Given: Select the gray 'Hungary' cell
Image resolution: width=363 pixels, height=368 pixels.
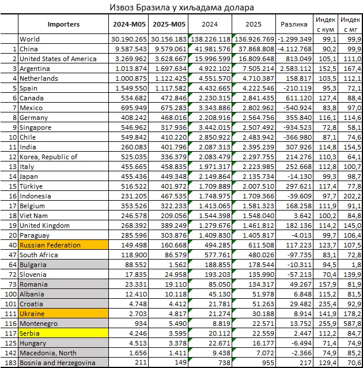Looking at the screenshot, I should (x=63, y=343).
